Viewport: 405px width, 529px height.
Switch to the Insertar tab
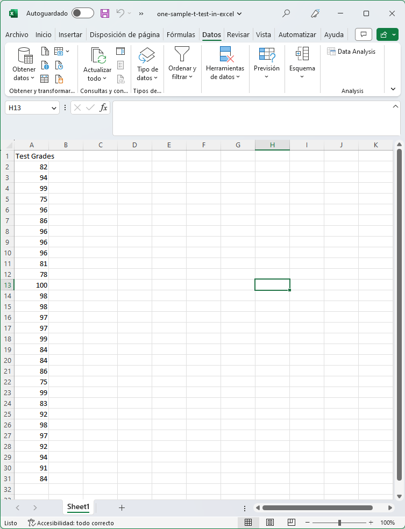pos(70,34)
